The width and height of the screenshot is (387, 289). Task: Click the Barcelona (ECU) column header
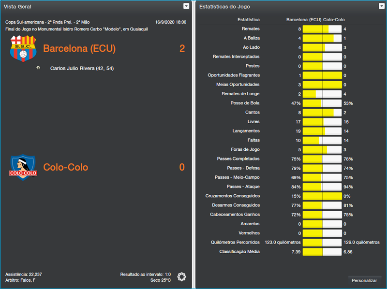click(x=303, y=20)
